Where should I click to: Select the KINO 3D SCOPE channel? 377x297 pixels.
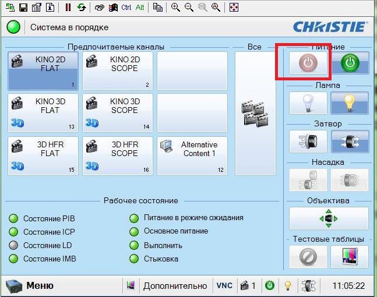[x=118, y=113]
